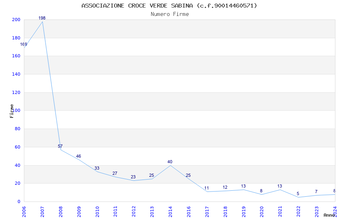
Task: Click the data label 25 above 2013
Action: (x=152, y=176)
